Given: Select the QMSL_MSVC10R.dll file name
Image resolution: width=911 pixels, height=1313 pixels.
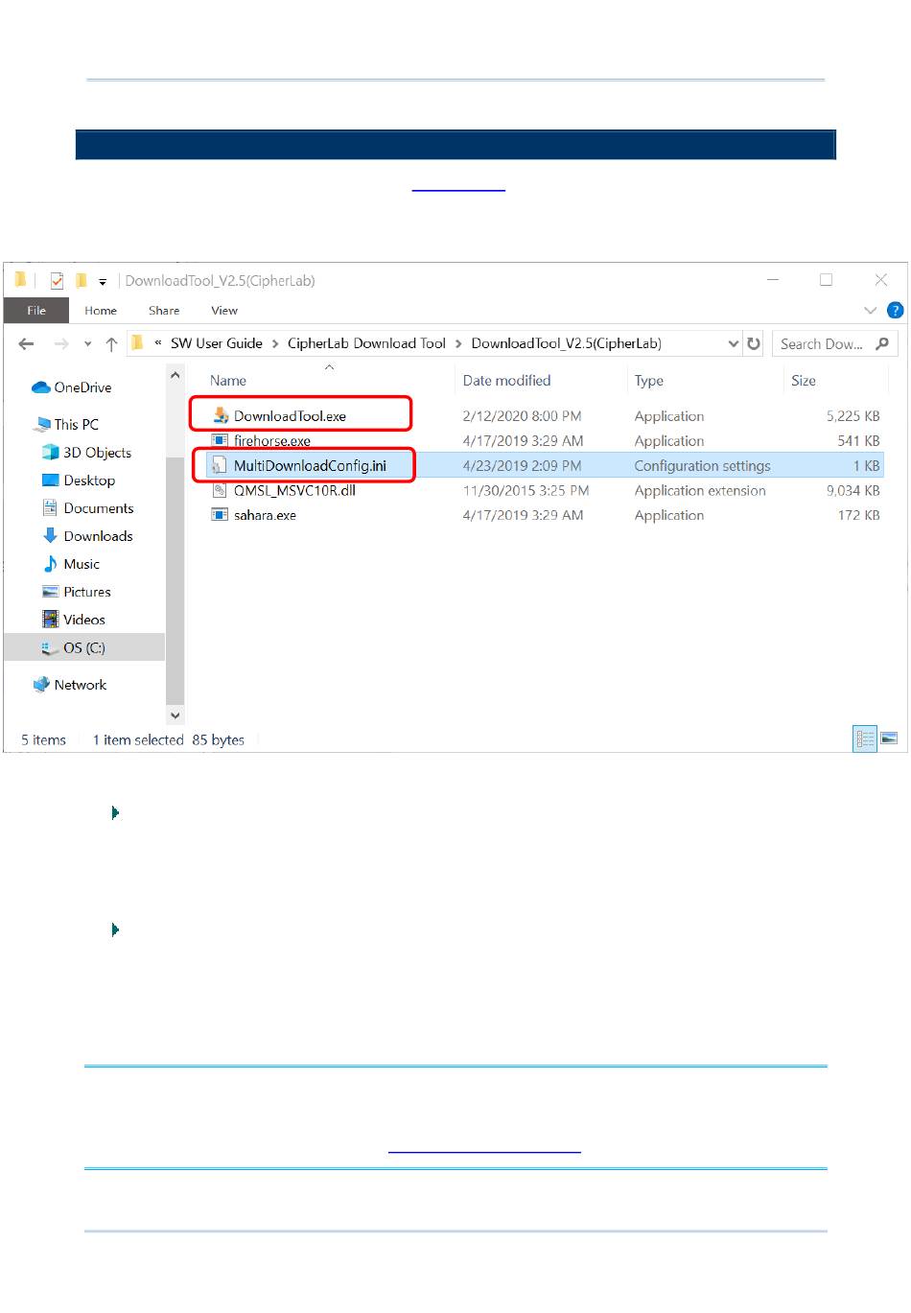Looking at the screenshot, I should [294, 490].
